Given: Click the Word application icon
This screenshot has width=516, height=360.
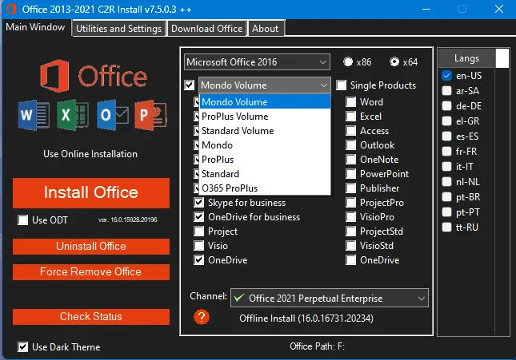Looking at the screenshot, I should click(34, 115).
